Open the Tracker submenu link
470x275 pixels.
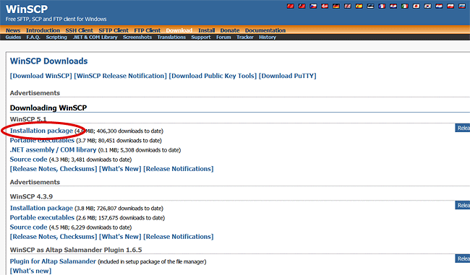(245, 37)
